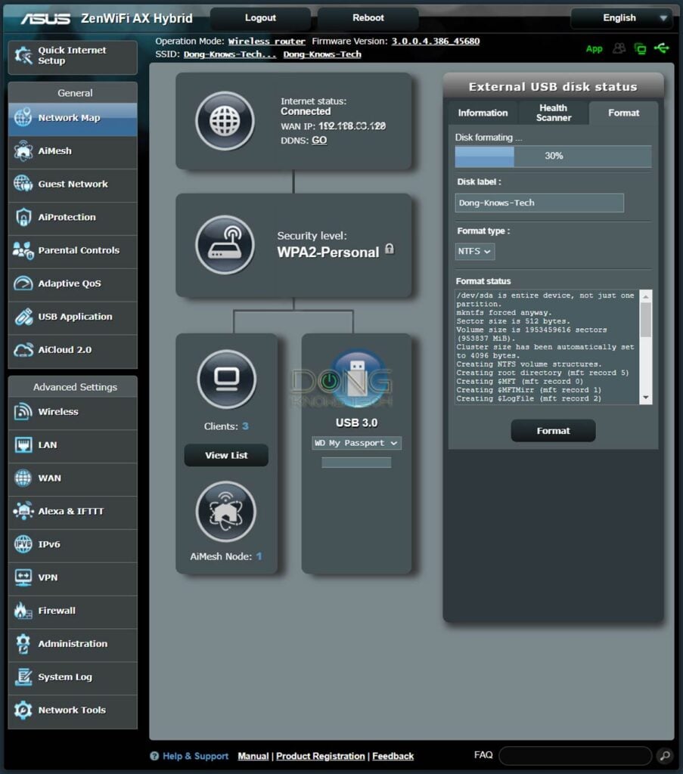The height and width of the screenshot is (774, 683).
Task: Click the AiMesh Node home icon
Action: click(226, 512)
